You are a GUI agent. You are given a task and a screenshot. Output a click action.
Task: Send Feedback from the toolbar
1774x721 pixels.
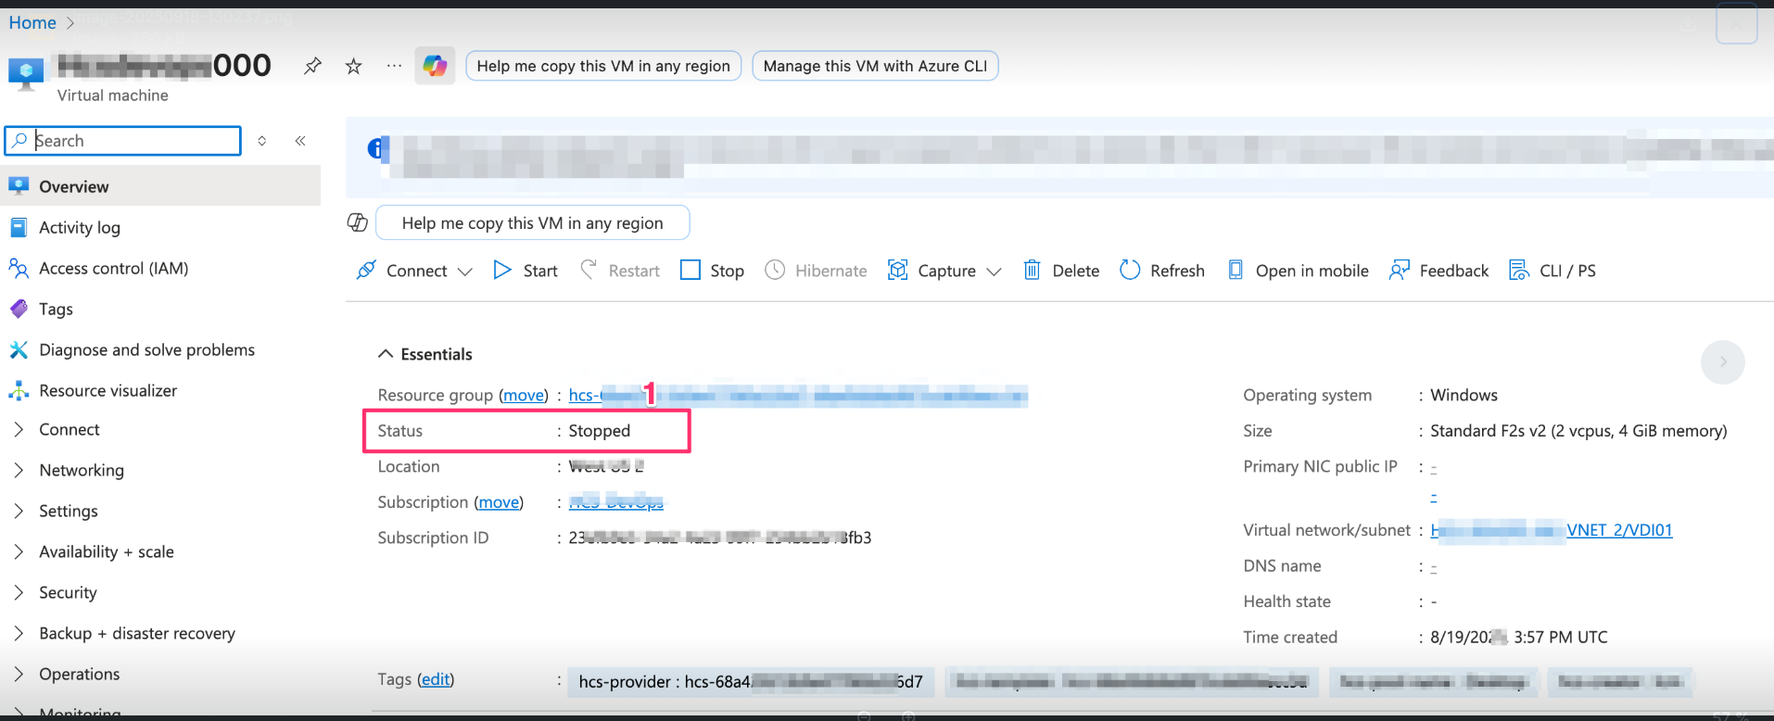(1438, 271)
